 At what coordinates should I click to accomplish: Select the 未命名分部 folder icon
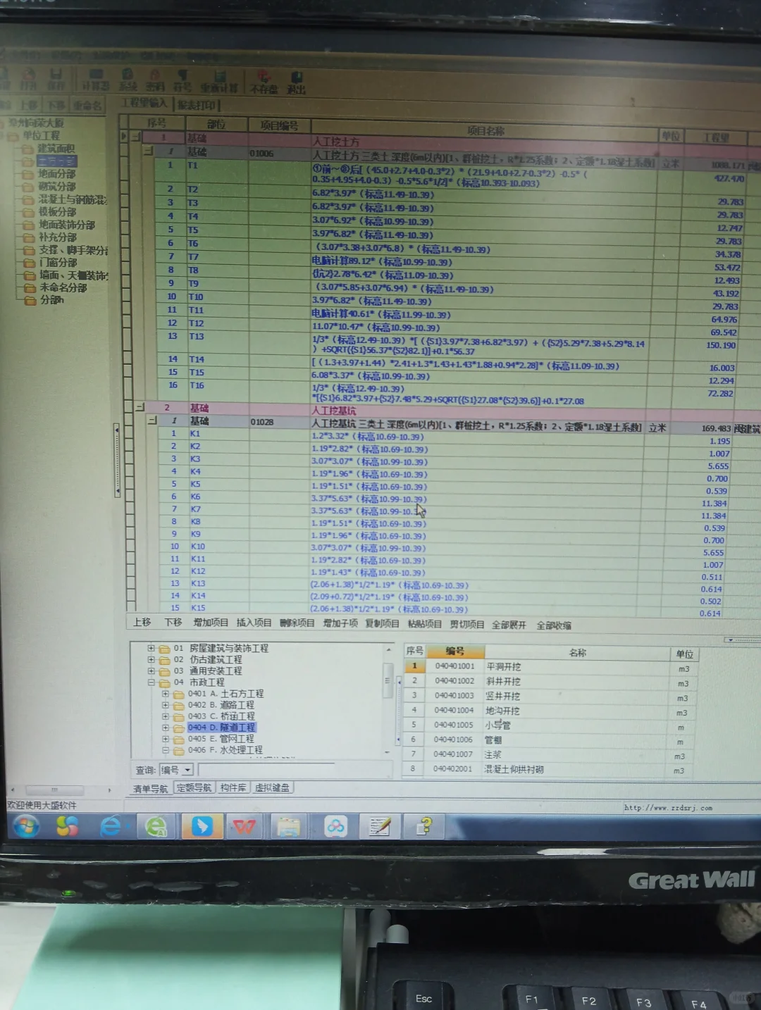tap(30, 288)
